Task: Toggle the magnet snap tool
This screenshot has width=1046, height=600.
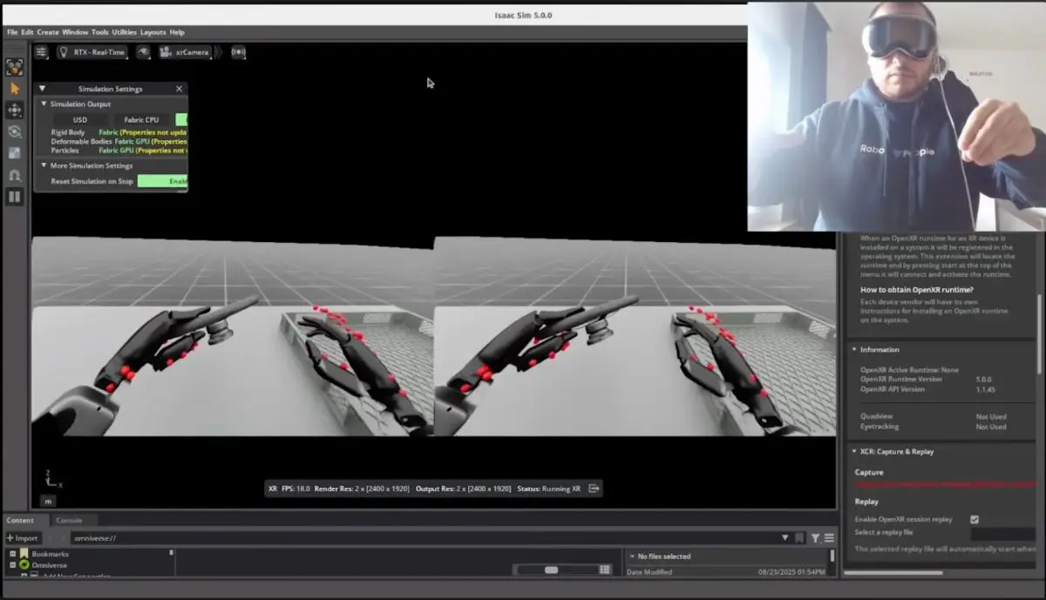Action: [x=15, y=175]
